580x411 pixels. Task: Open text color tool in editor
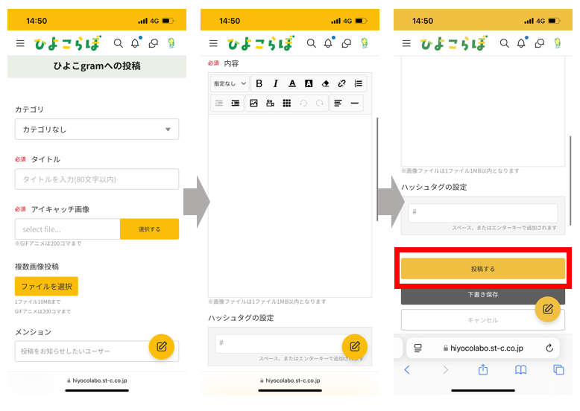point(292,84)
